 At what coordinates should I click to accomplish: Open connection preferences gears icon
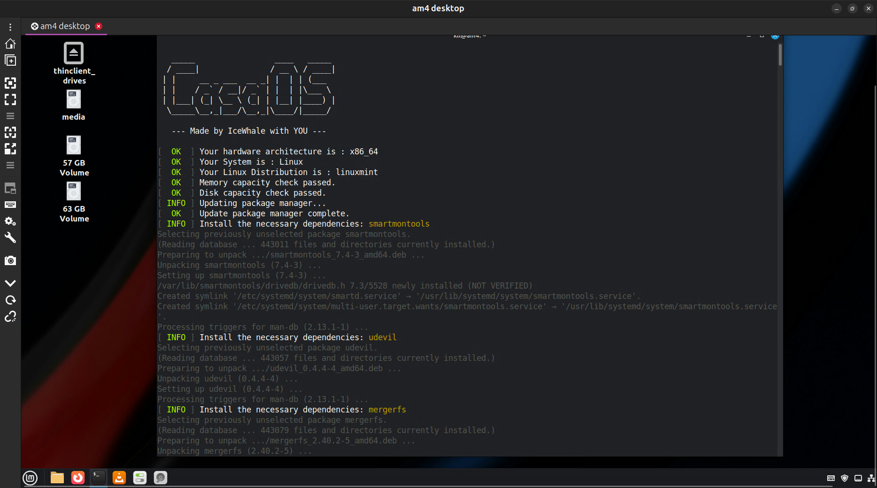(x=10, y=221)
